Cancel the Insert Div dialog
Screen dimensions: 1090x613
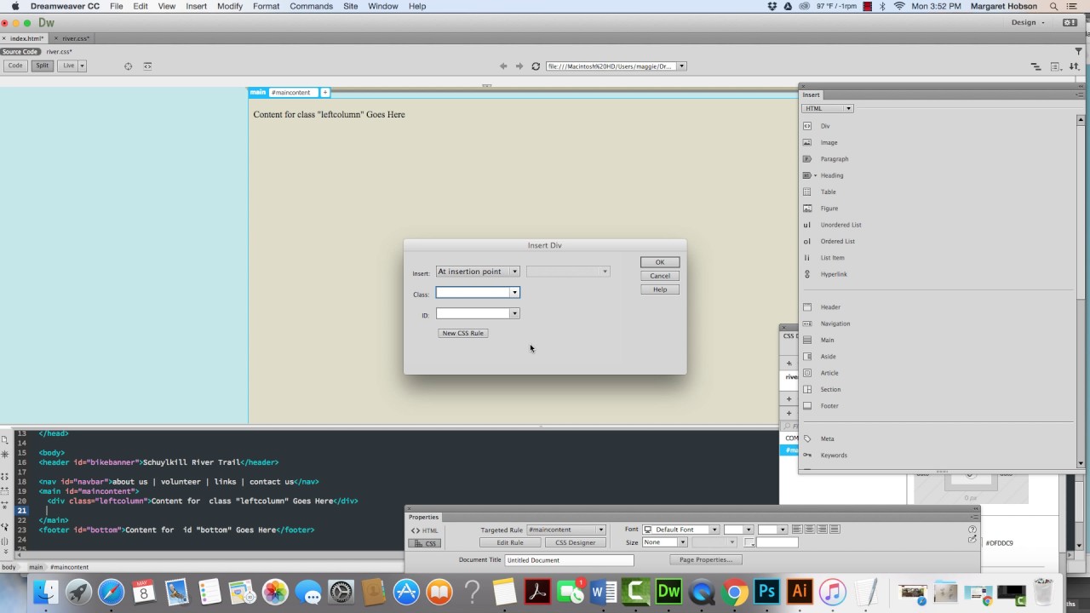tap(660, 276)
